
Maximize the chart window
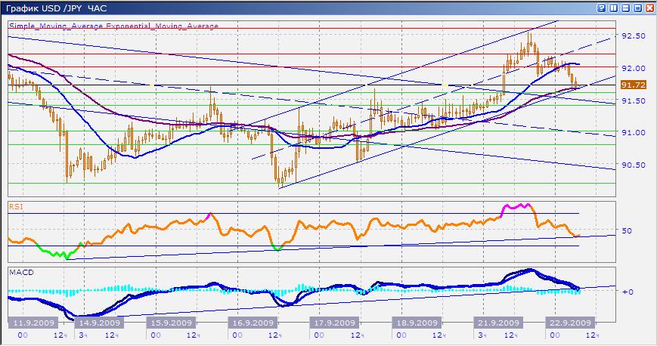(x=637, y=8)
